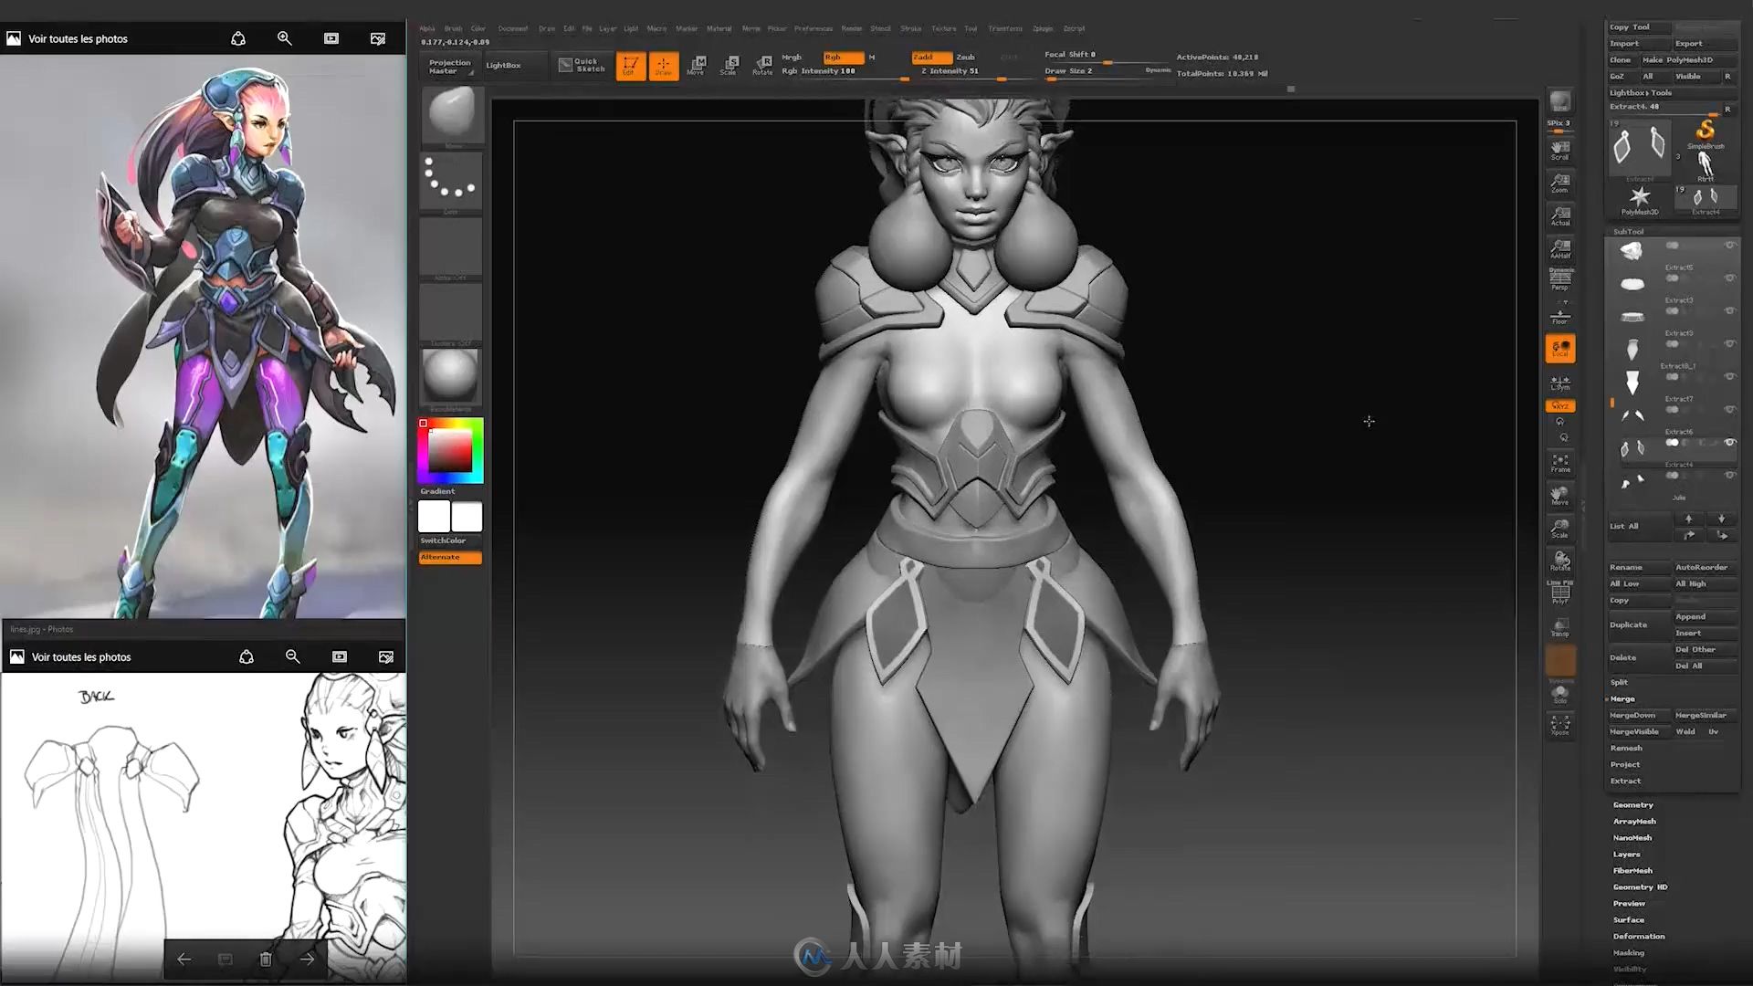
Task: Expand the NanoMesh section
Action: pos(1632,838)
